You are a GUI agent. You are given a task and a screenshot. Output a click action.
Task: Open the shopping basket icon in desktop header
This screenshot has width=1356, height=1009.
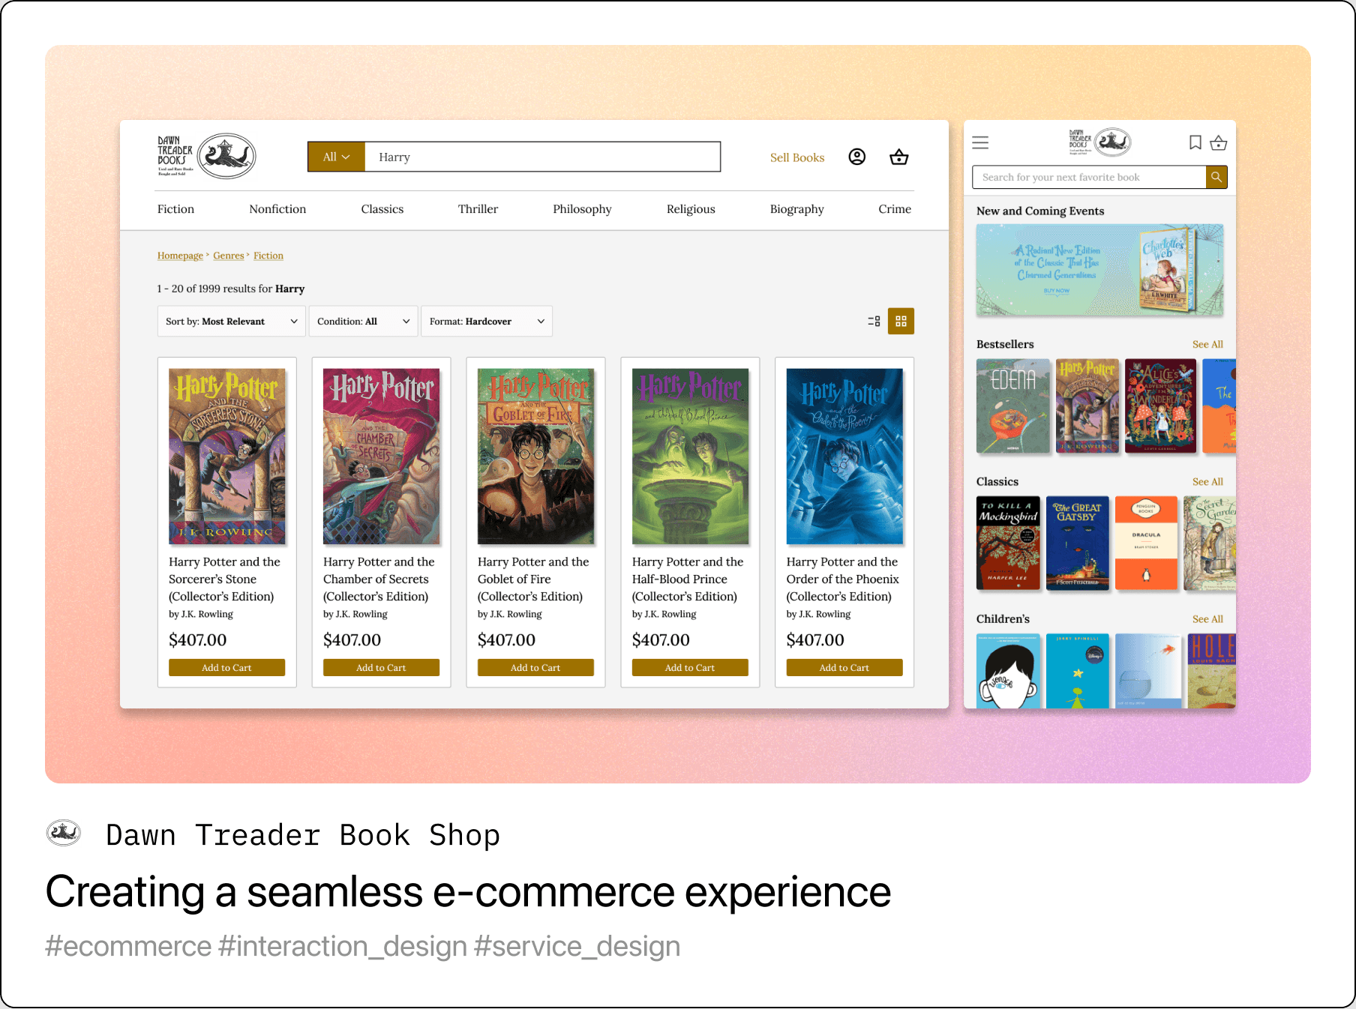(x=899, y=157)
